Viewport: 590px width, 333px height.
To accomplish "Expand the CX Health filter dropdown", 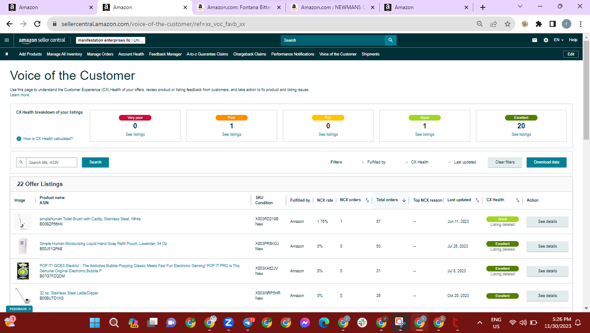I will click(x=417, y=162).
